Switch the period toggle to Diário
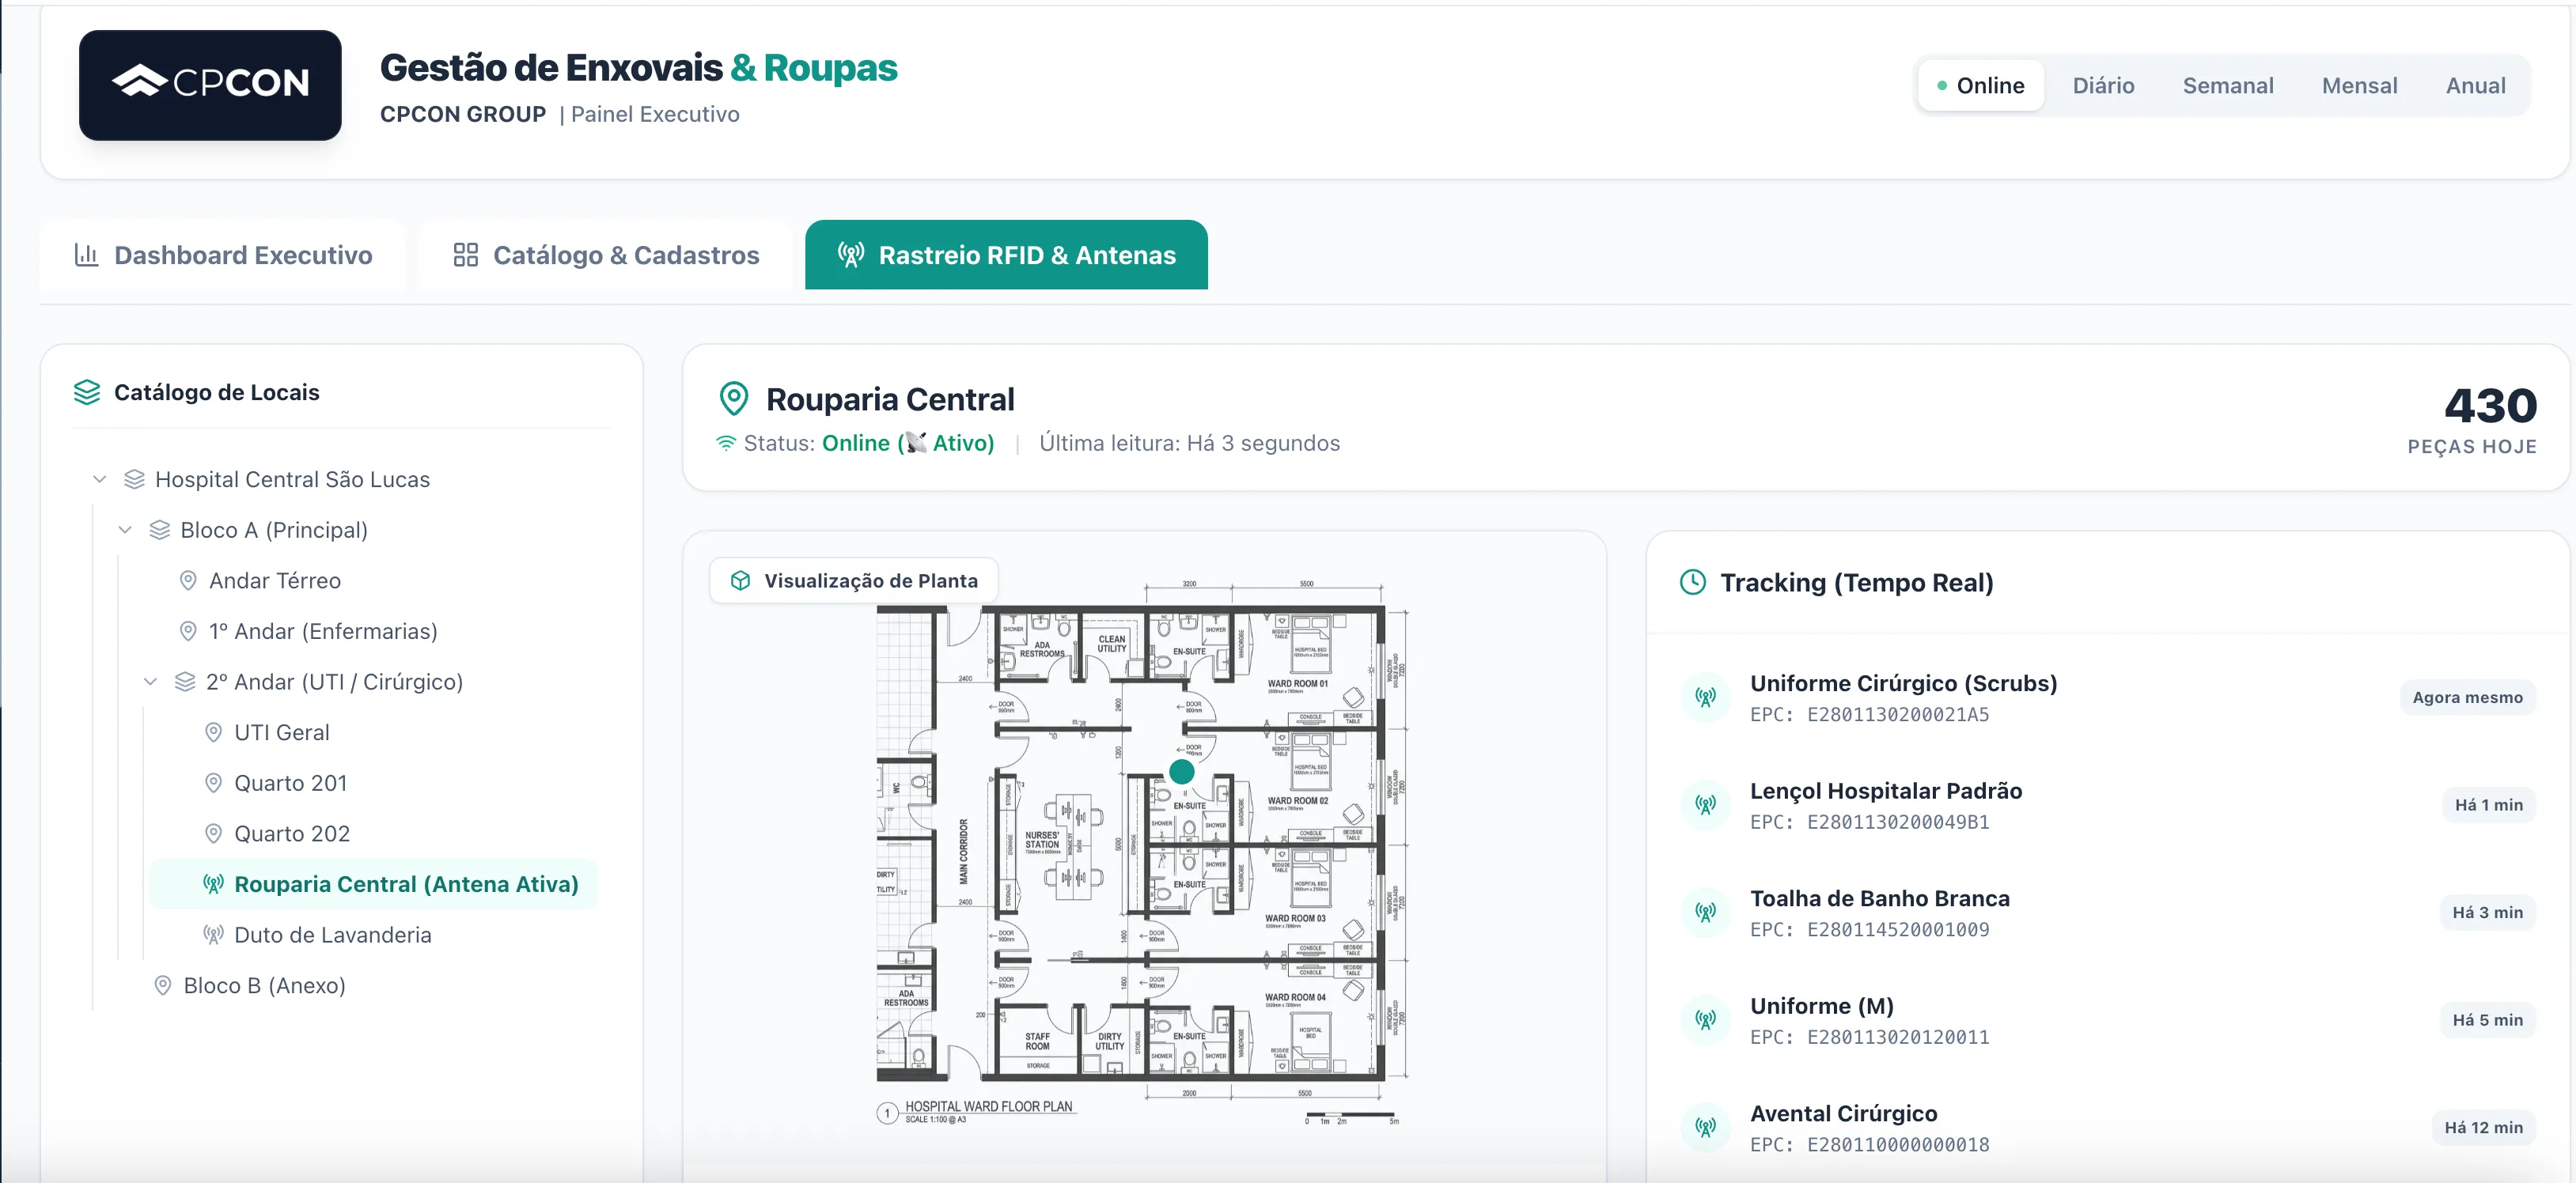The image size is (2576, 1183). coord(2102,85)
